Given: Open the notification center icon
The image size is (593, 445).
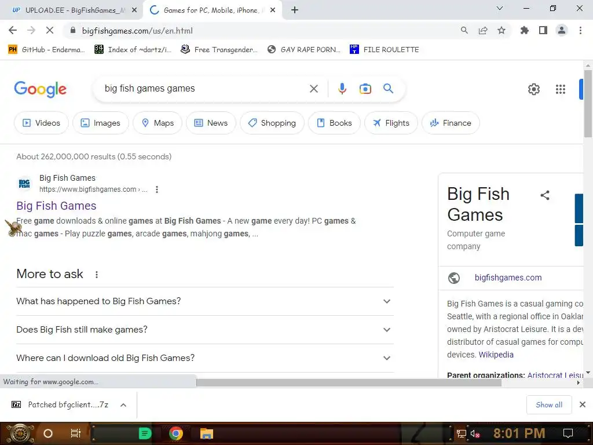Looking at the screenshot, I should (x=568, y=433).
